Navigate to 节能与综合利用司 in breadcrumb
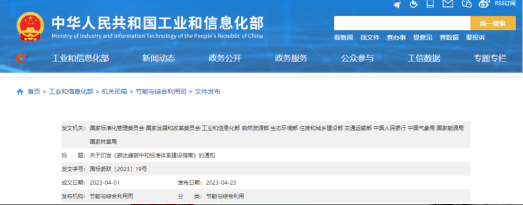 click(x=161, y=92)
